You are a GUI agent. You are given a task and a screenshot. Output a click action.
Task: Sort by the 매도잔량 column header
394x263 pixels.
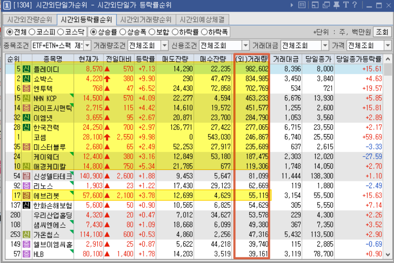click(x=175, y=59)
